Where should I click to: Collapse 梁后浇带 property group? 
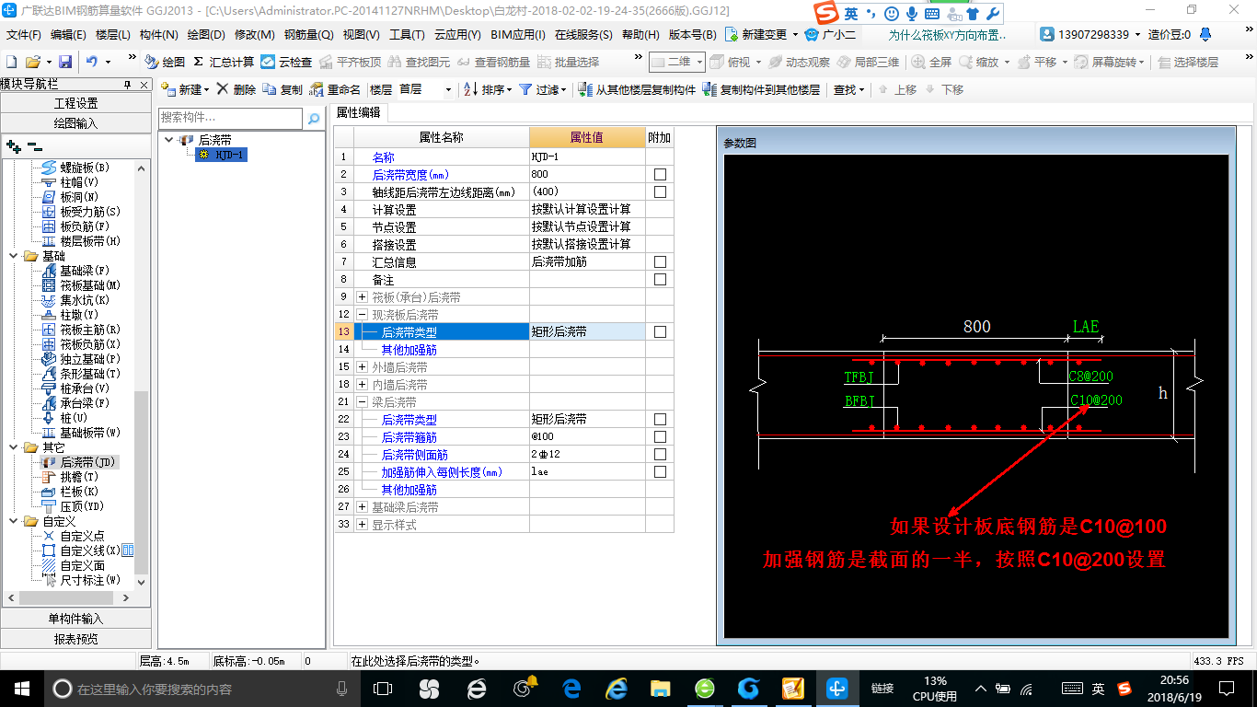(x=363, y=402)
